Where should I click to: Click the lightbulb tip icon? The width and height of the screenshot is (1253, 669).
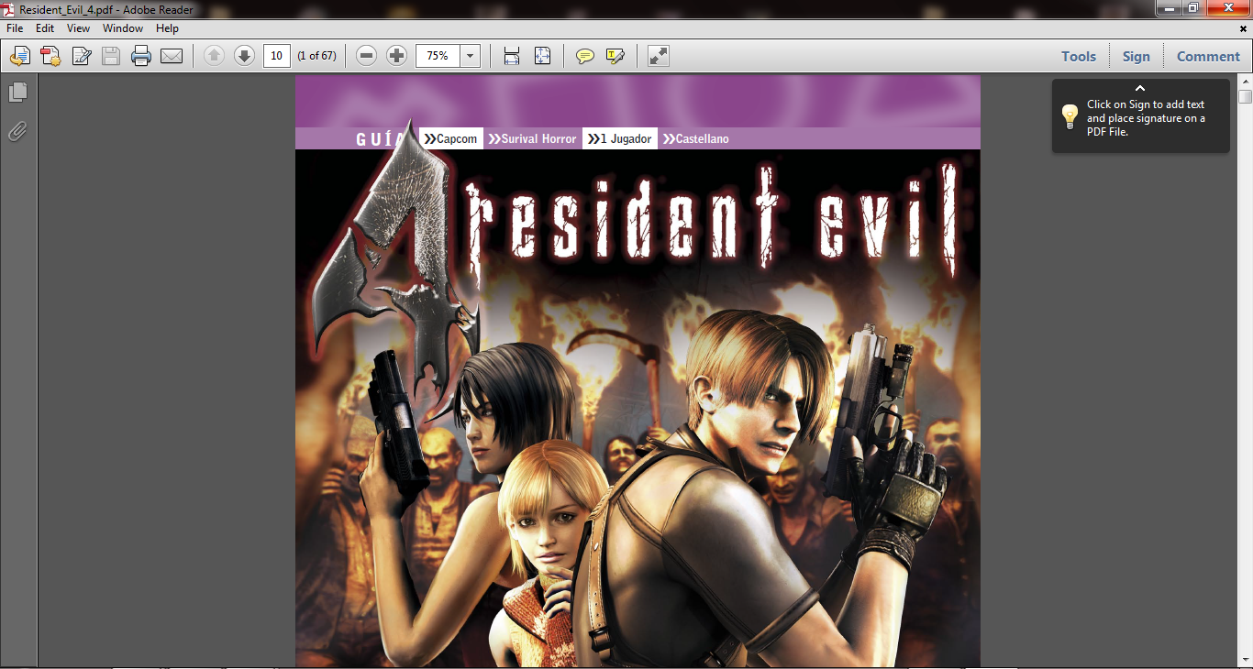(x=1070, y=116)
